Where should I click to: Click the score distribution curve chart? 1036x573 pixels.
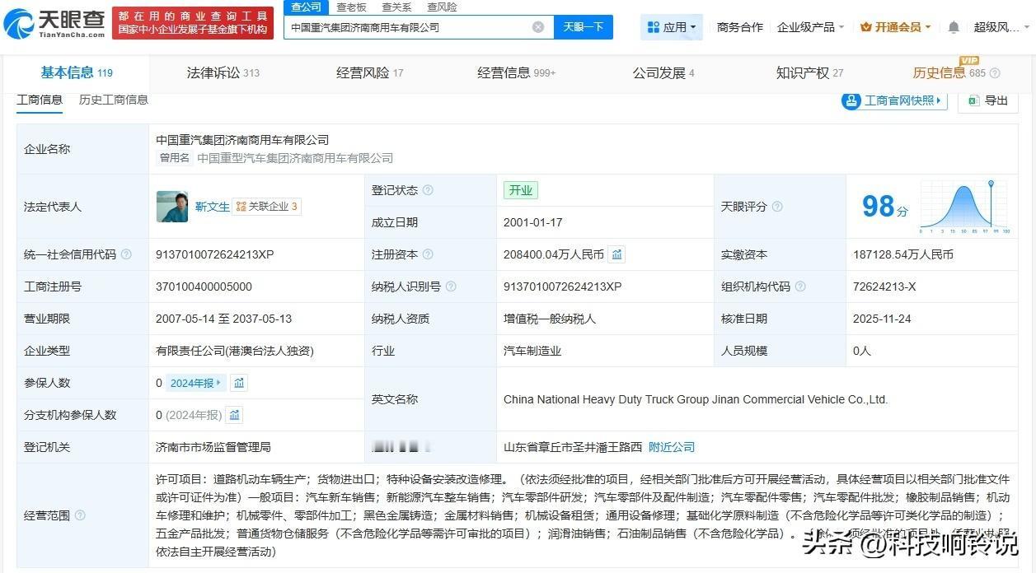tap(963, 207)
